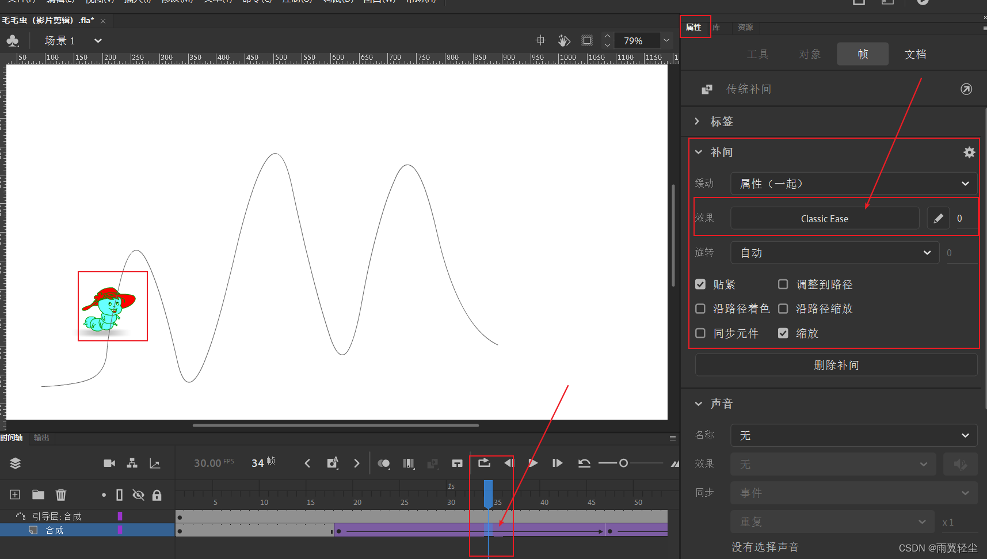987x559 pixels.
Task: Step forward one frame
Action: coord(557,463)
